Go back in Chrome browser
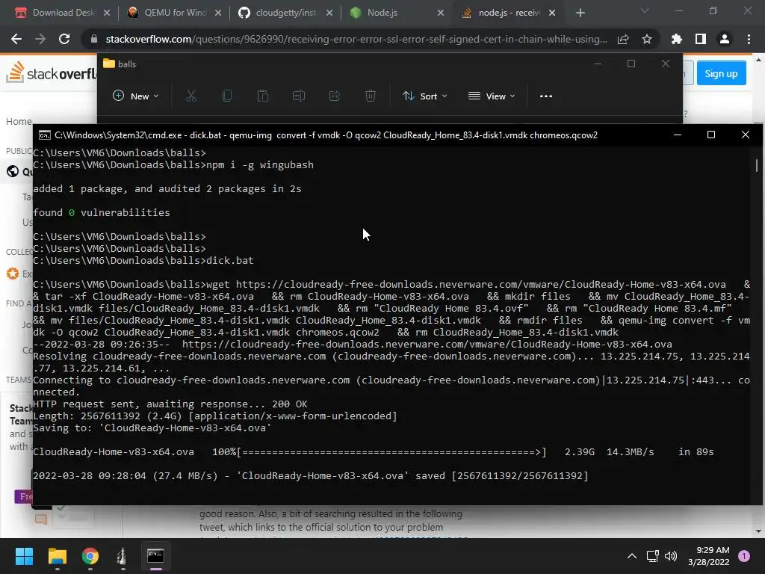 (16, 39)
